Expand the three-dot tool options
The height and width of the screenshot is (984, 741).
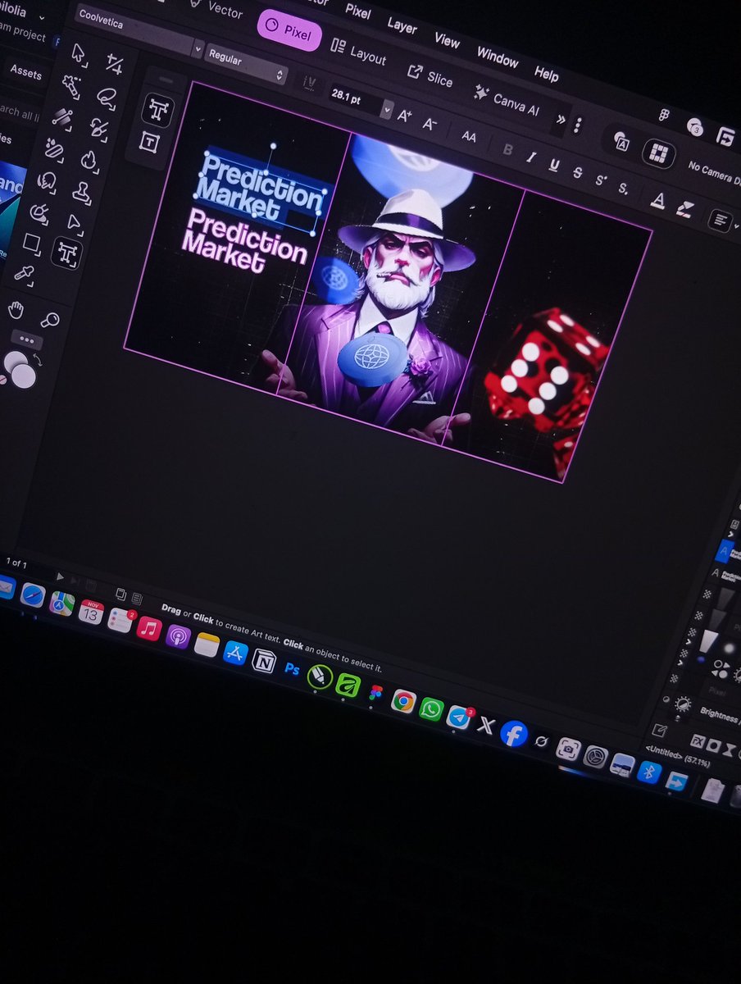click(x=28, y=339)
